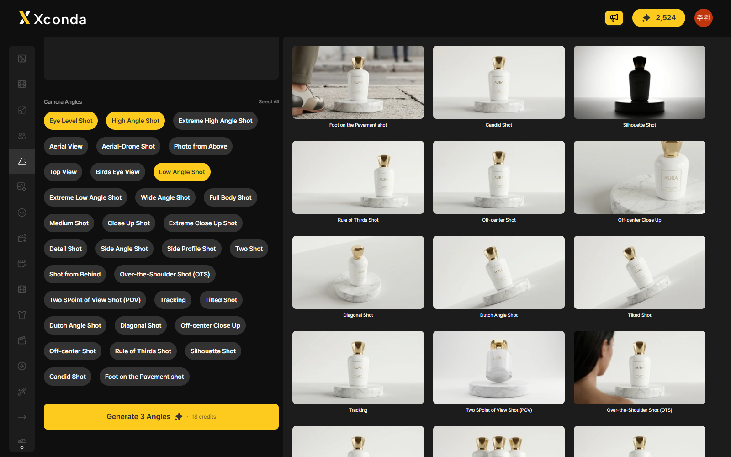Click Generate 3 Angles button
This screenshot has height=457, width=731.
click(161, 417)
